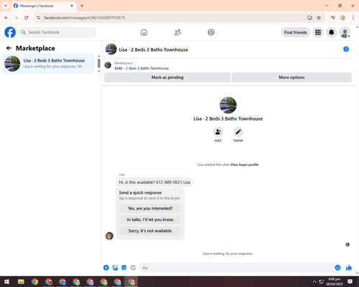This screenshot has width=359, height=287.
Task: Open emoji picker in message box
Action: 337,268
